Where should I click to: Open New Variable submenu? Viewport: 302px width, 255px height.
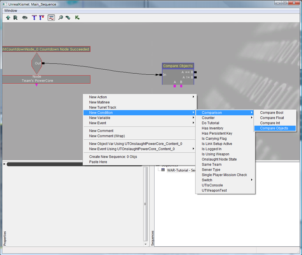tap(139, 118)
